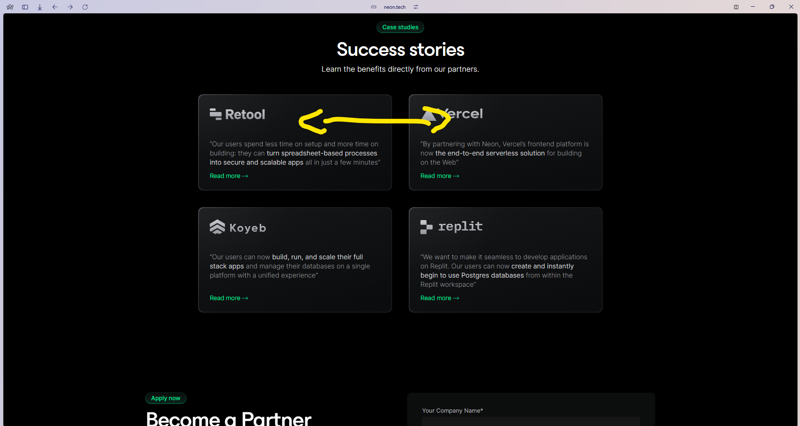
Task: Click the replit logo on card
Action: pos(451,227)
